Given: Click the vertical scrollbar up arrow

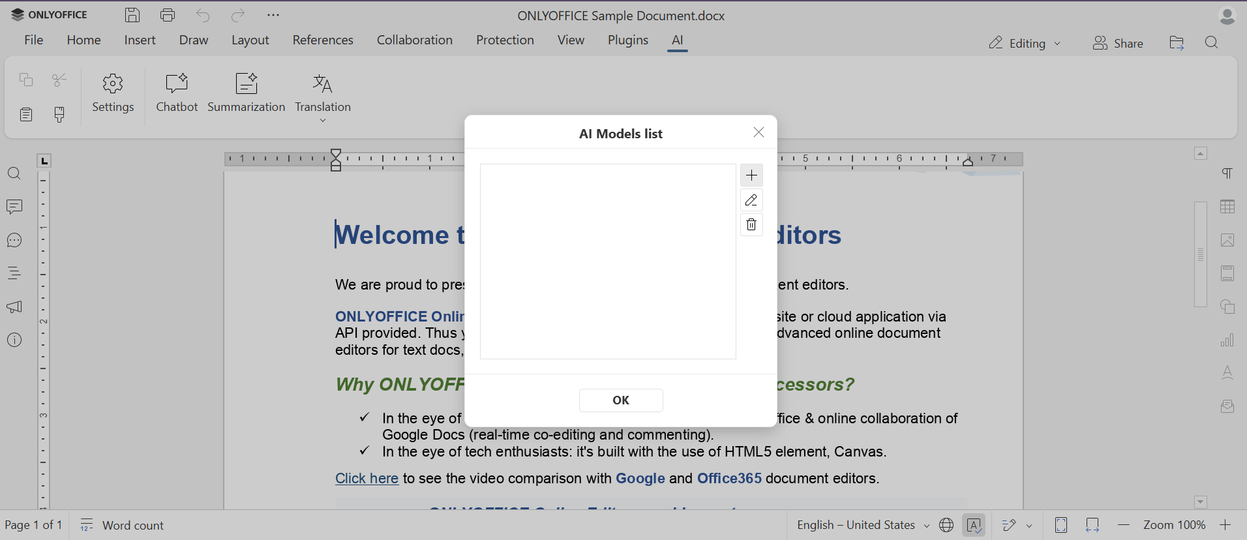Looking at the screenshot, I should point(1201,153).
